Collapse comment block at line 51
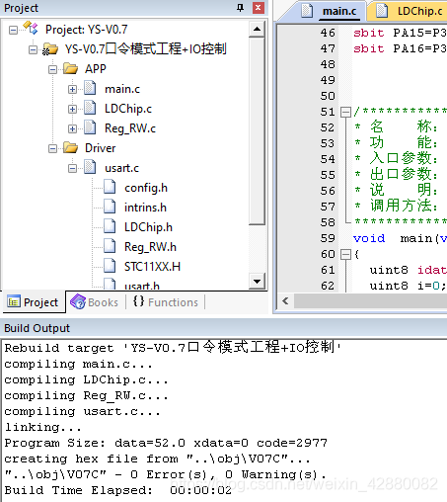Image resolution: width=447 pixels, height=502 pixels. 345,112
